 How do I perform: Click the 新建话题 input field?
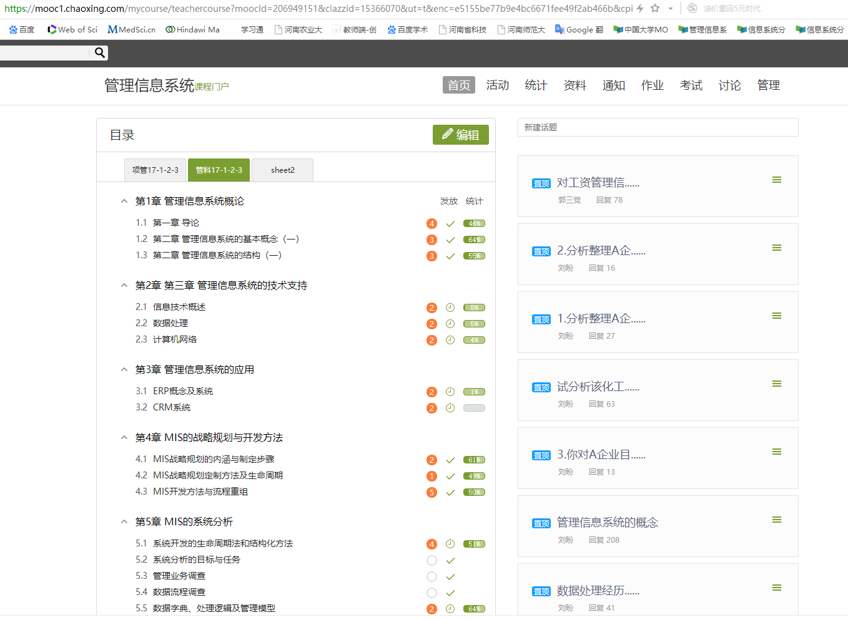click(x=658, y=127)
